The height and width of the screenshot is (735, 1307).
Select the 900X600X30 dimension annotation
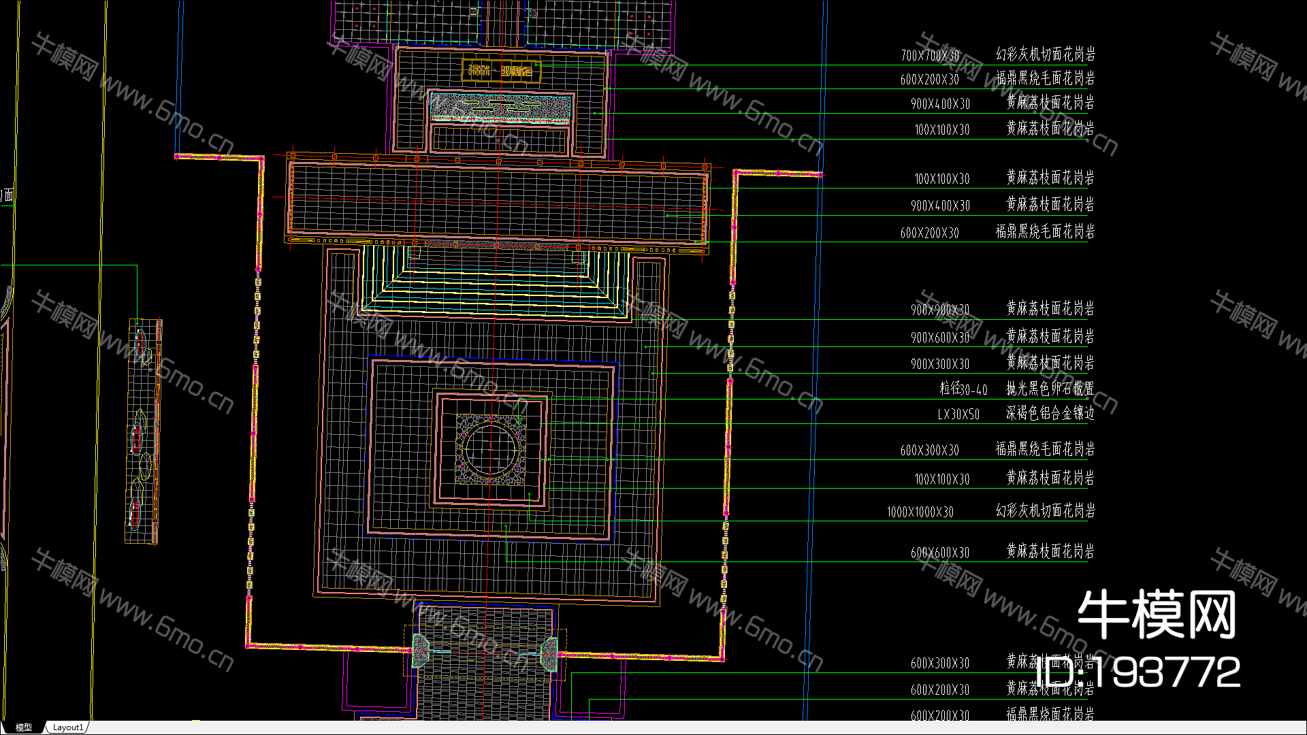click(939, 338)
